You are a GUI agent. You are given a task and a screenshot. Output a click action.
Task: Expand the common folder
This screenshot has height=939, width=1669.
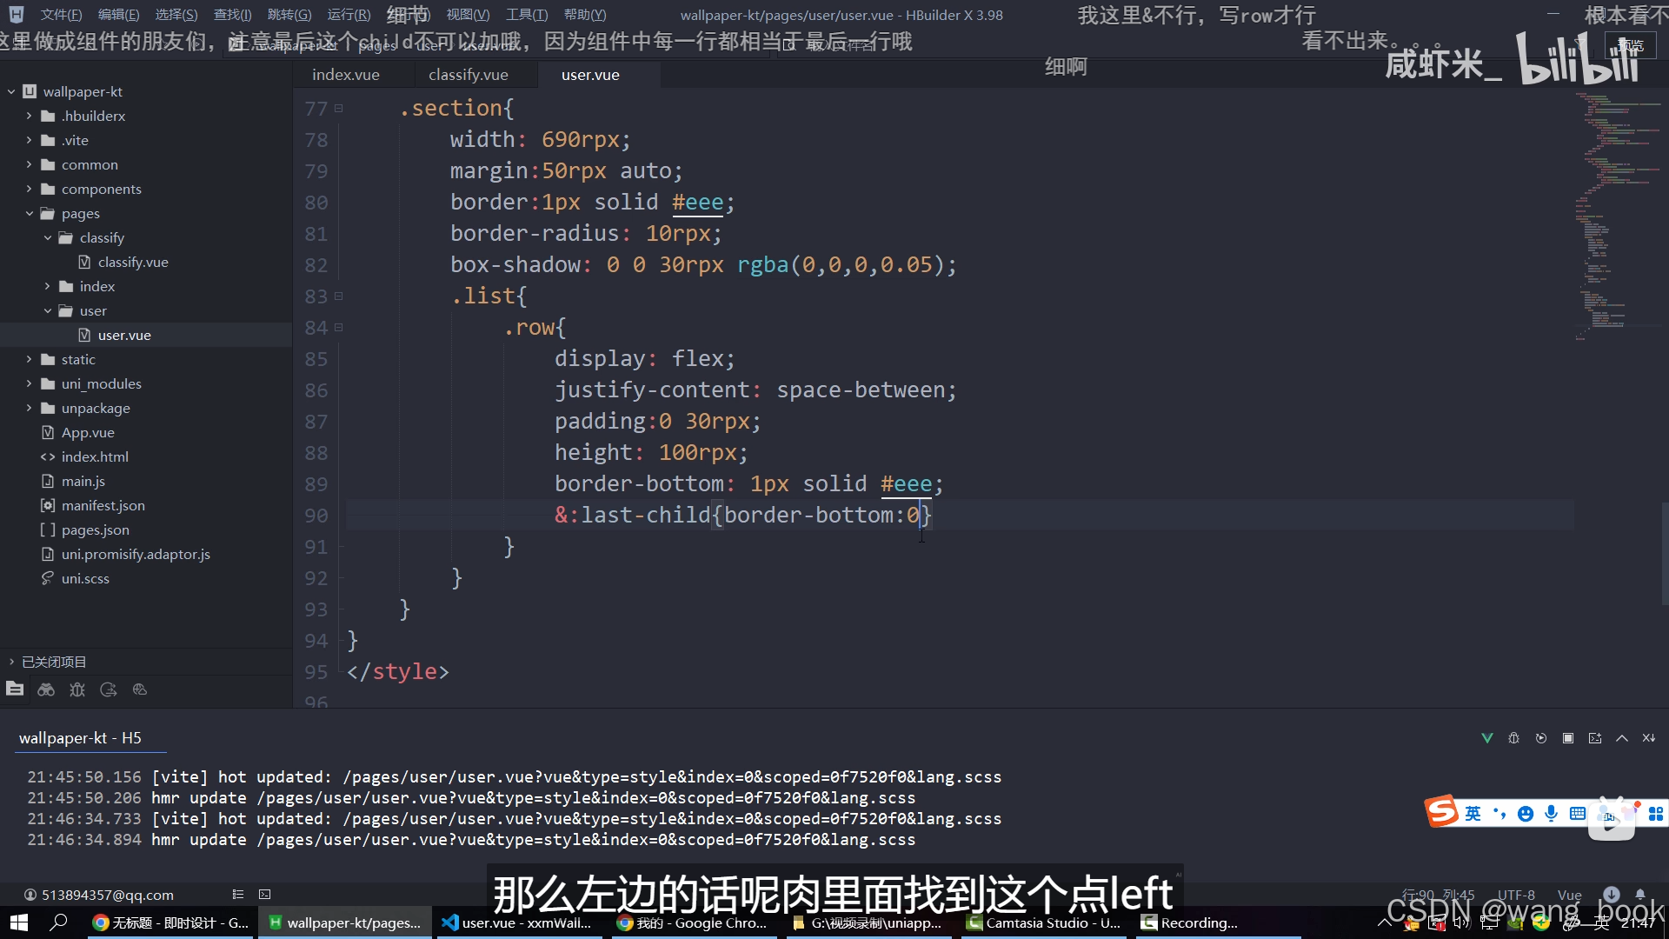[x=29, y=164]
